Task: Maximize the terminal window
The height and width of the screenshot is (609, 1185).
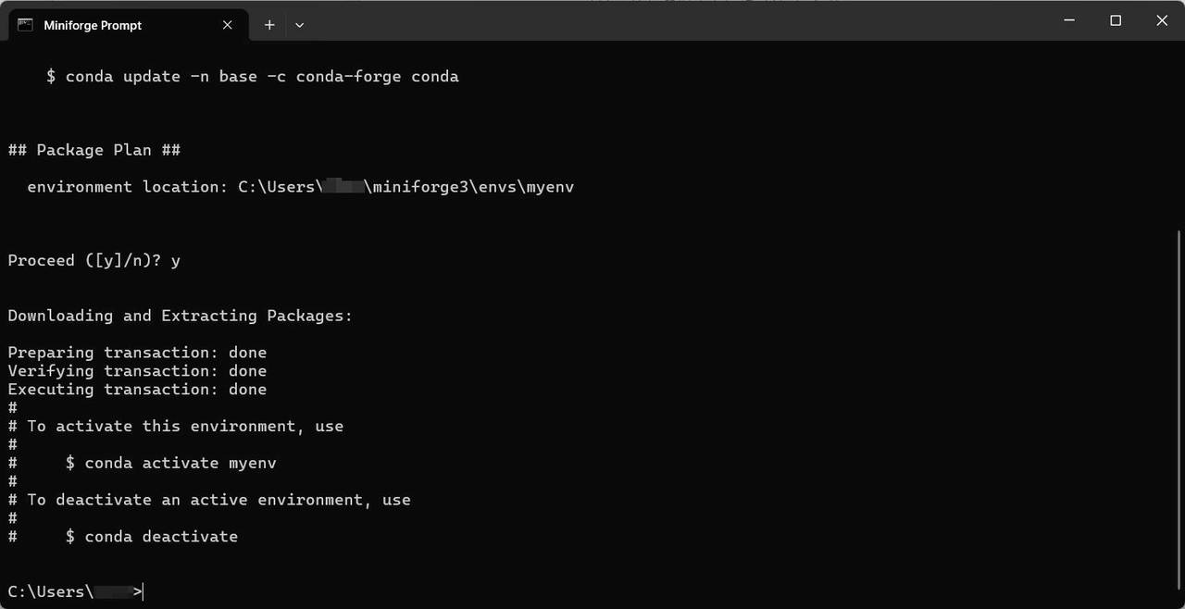Action: 1116,20
